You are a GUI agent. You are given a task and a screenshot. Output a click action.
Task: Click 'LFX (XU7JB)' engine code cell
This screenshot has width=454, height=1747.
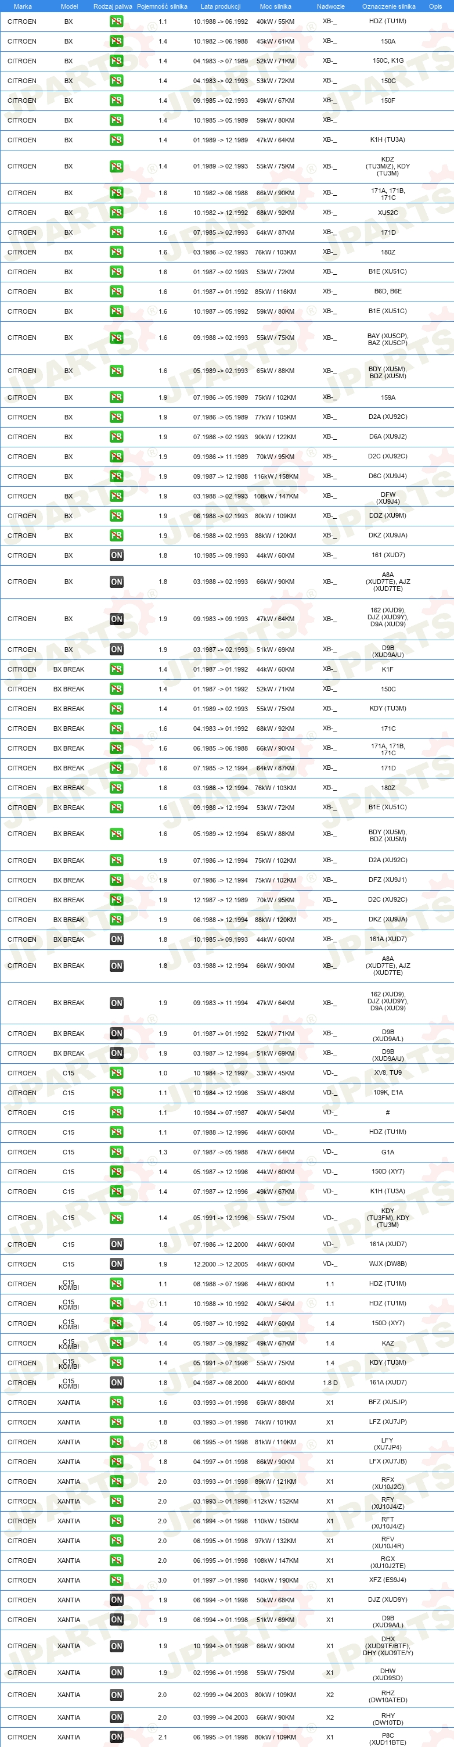point(388,1462)
